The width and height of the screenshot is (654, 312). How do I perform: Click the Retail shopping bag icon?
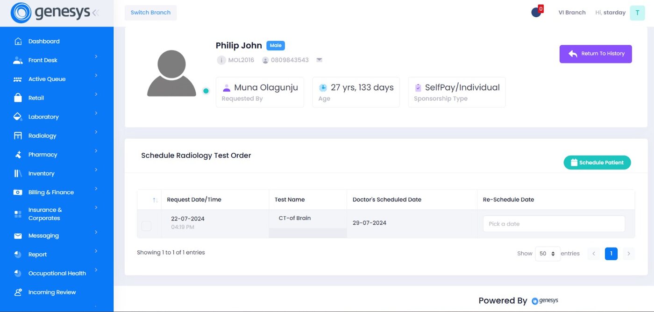coord(18,98)
